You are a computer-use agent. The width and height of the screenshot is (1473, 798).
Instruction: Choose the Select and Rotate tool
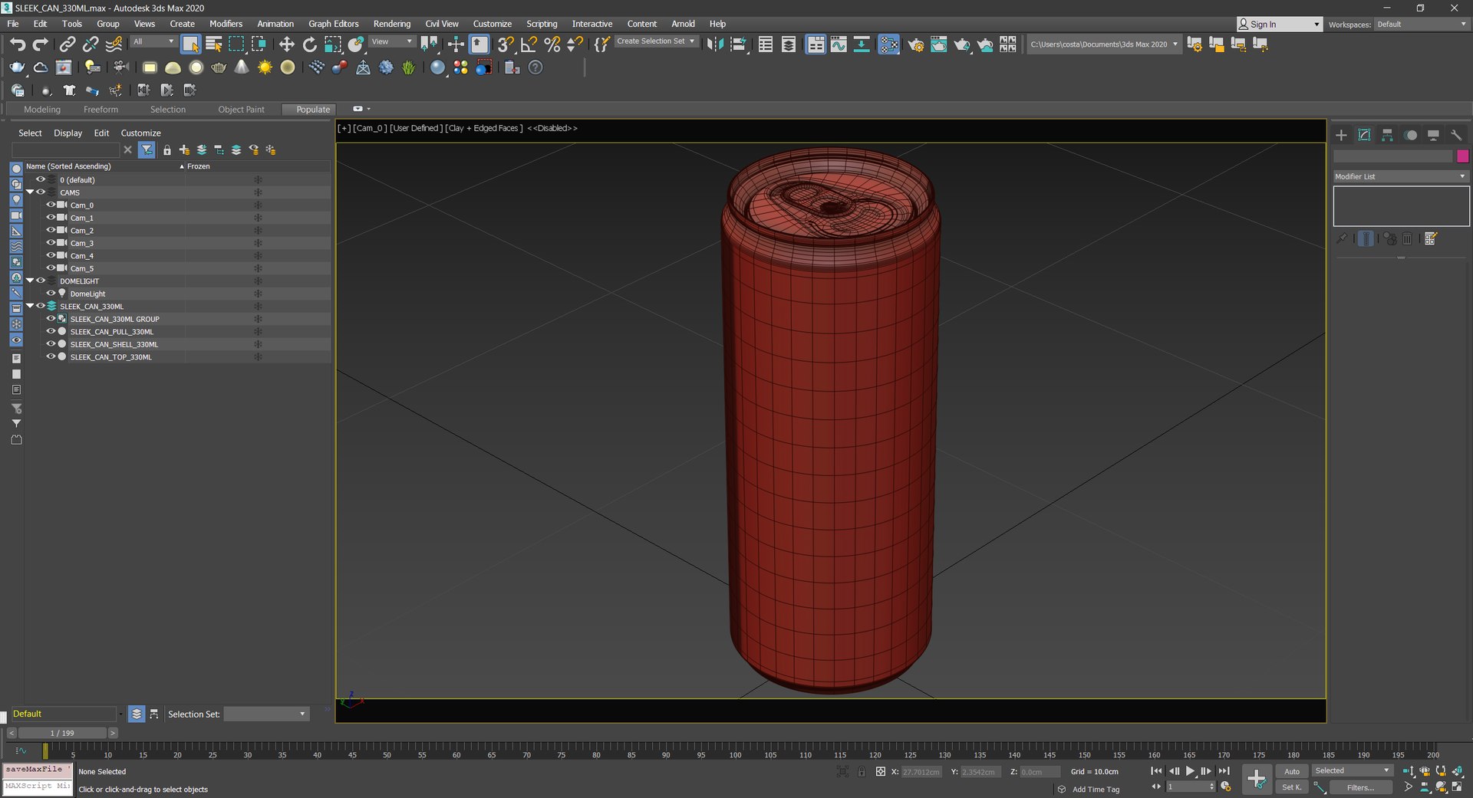coord(309,44)
